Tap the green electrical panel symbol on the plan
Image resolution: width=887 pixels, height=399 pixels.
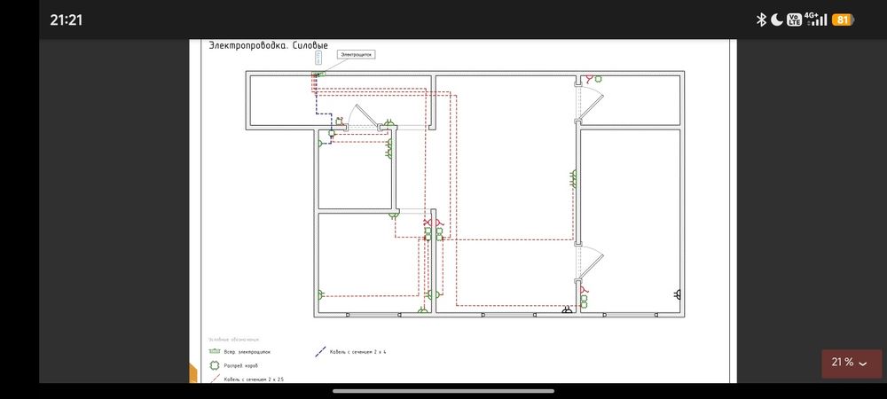pos(319,74)
